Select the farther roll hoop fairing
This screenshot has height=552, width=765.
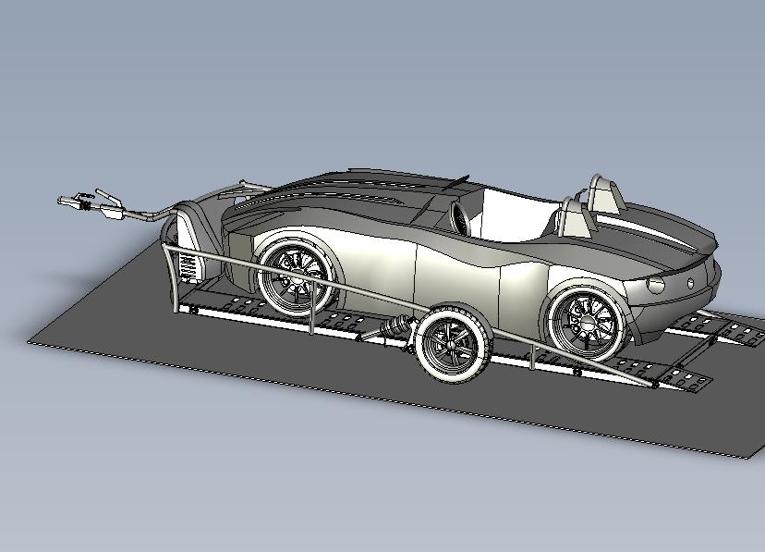(x=605, y=194)
